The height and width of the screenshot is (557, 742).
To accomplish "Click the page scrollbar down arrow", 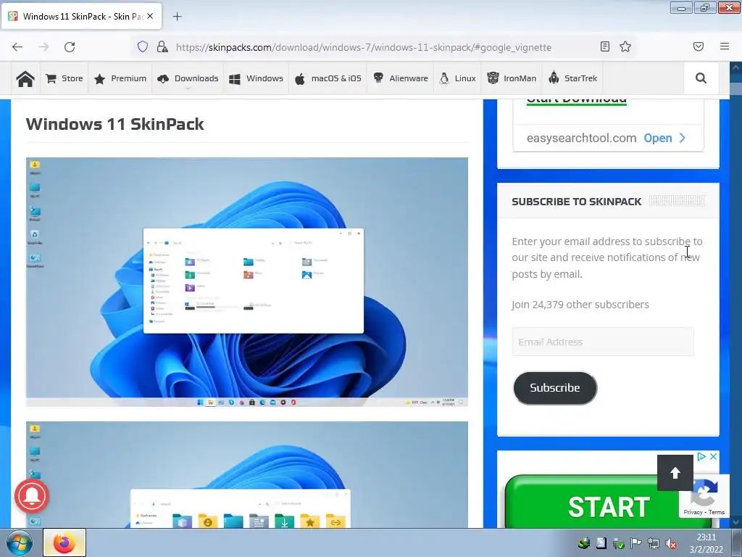I will [736, 522].
